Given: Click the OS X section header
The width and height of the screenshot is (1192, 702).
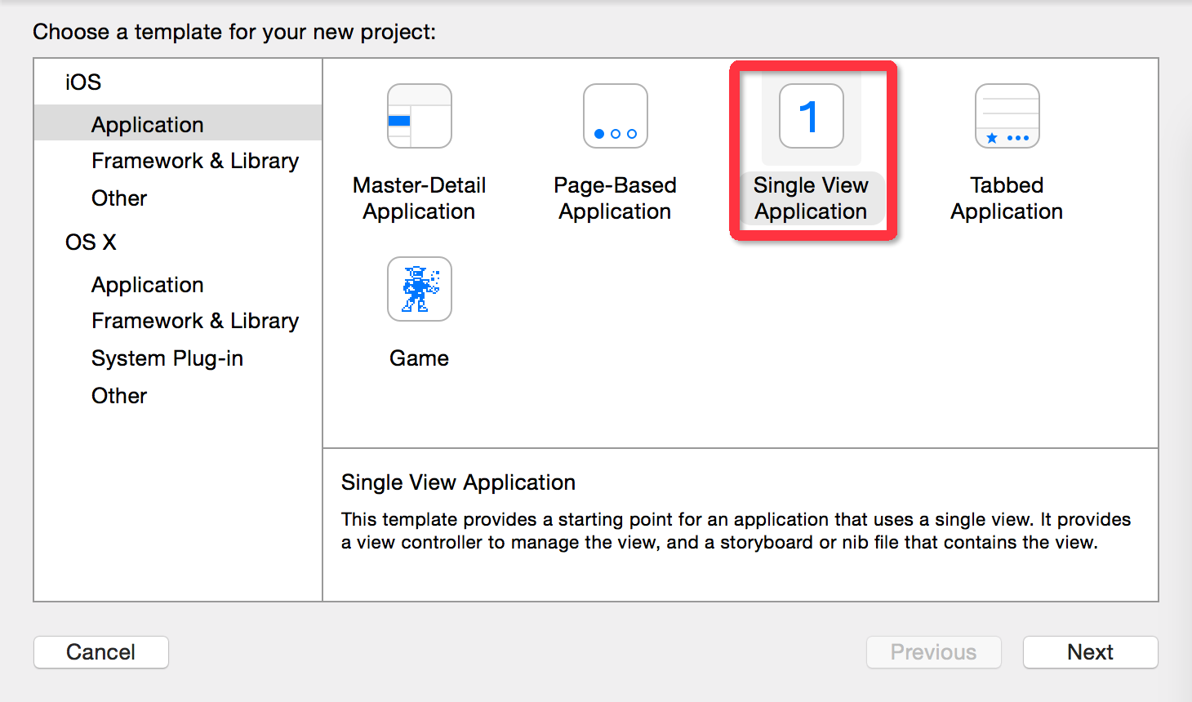Looking at the screenshot, I should [91, 242].
